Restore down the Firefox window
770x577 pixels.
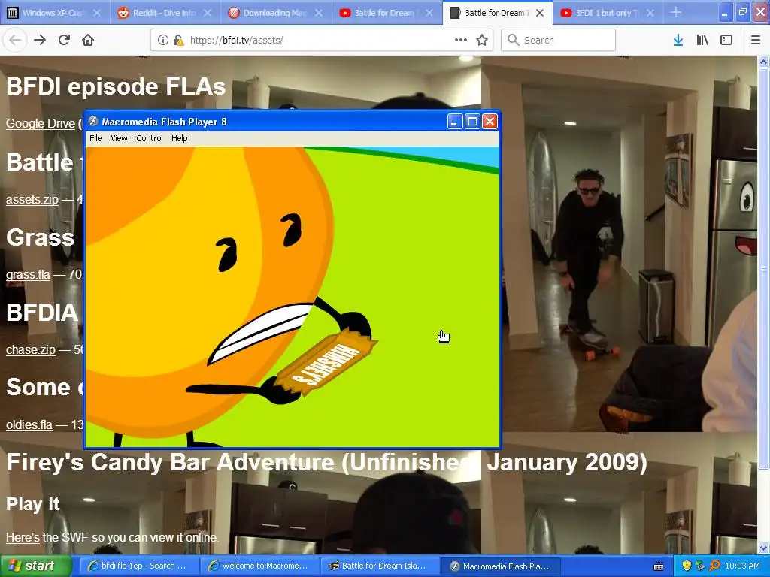pyautogui.click(x=742, y=12)
